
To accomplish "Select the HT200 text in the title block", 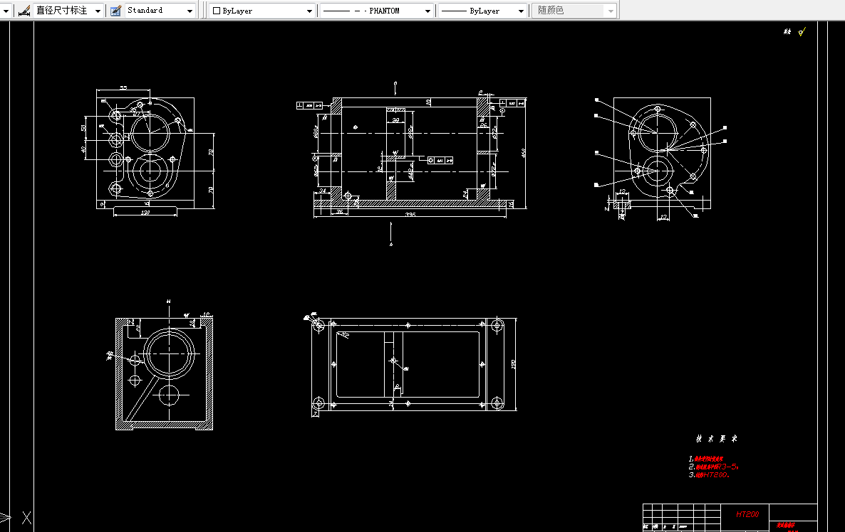I will [747, 514].
